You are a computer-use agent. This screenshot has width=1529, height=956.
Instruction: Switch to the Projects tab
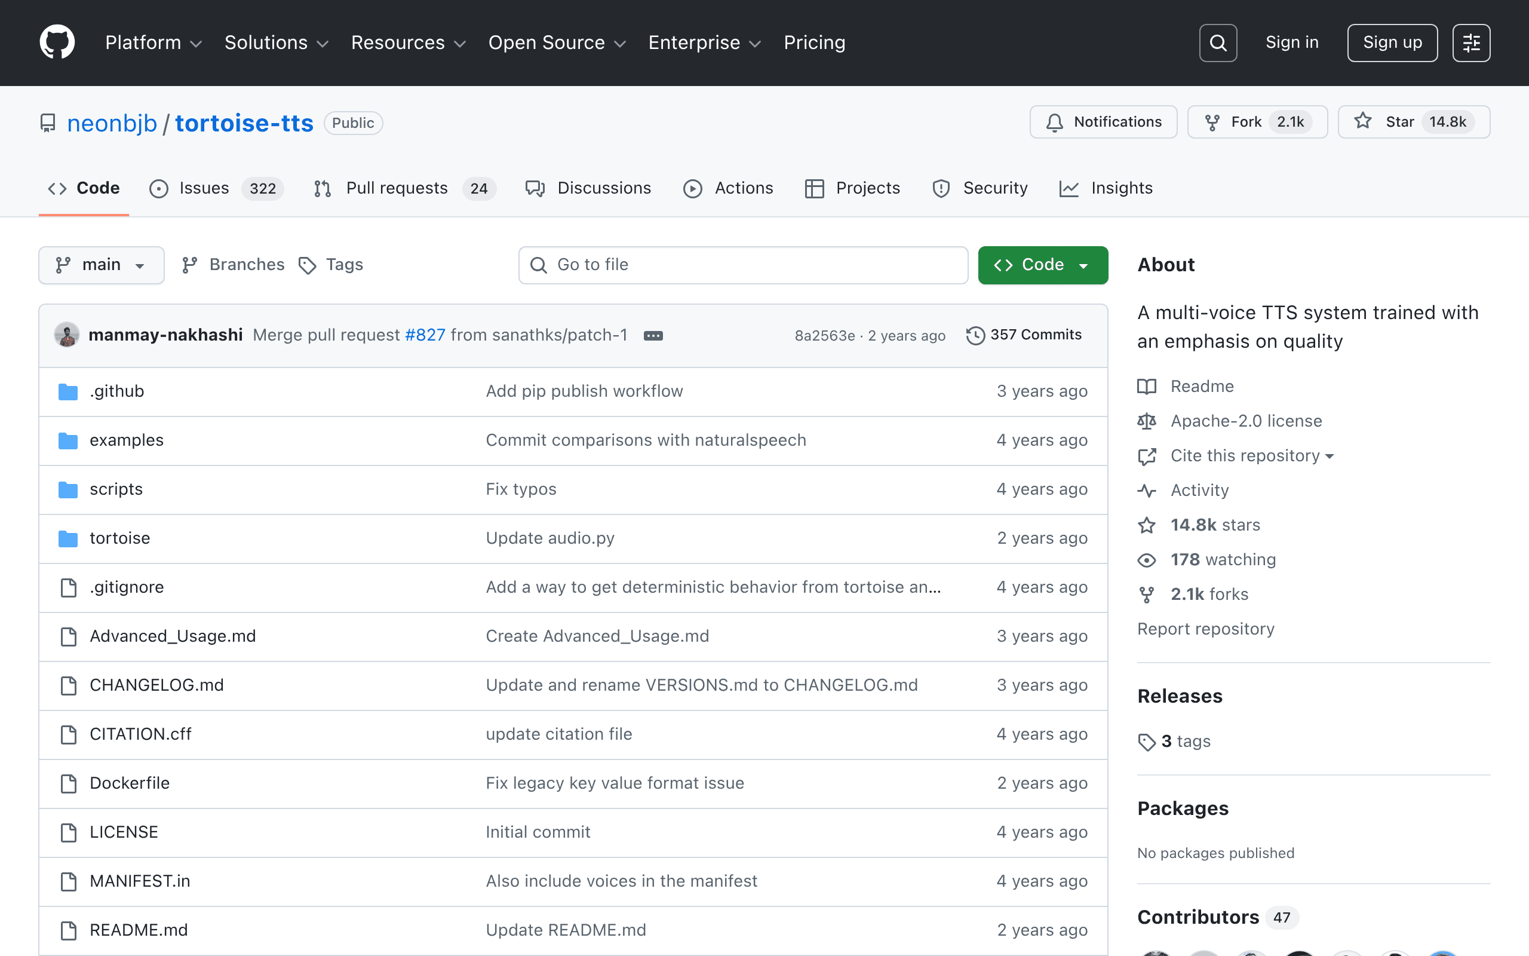point(852,188)
